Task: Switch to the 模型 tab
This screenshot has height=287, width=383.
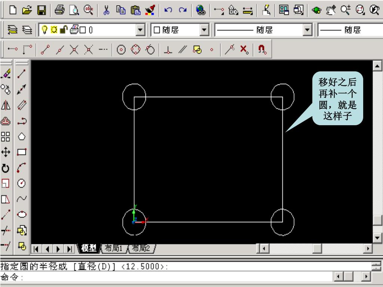Action: point(89,249)
